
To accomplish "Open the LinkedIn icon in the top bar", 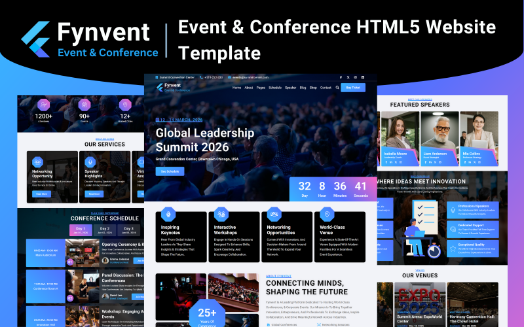I will pyautogui.click(x=363, y=77).
